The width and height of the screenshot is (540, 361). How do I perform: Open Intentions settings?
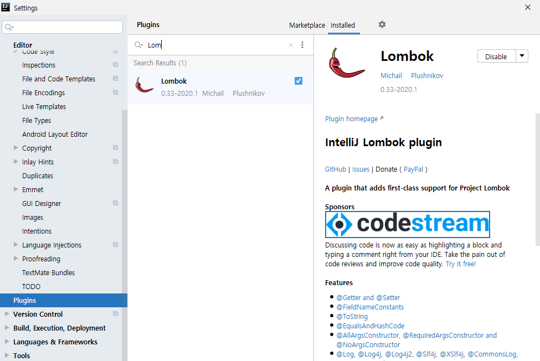click(37, 231)
